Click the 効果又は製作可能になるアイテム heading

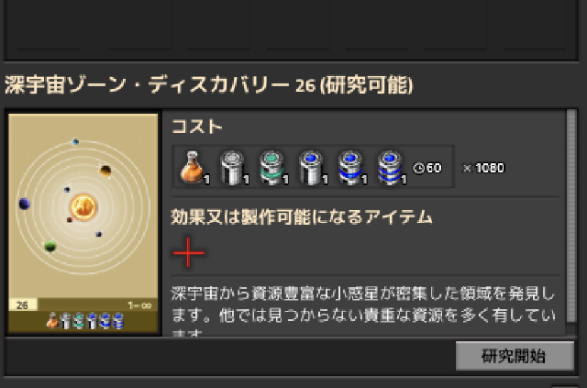tap(302, 216)
